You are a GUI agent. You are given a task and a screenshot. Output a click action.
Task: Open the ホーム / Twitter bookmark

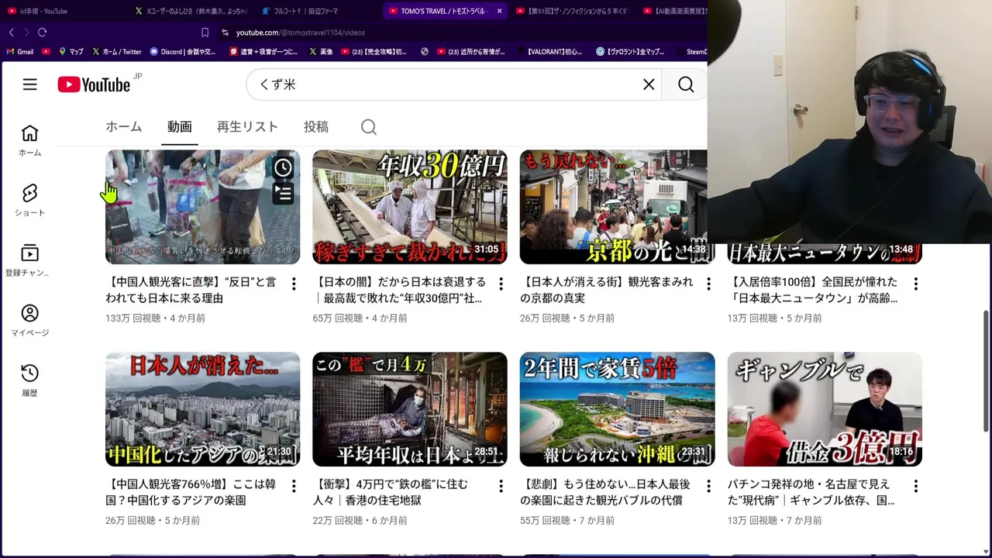[x=116, y=52]
